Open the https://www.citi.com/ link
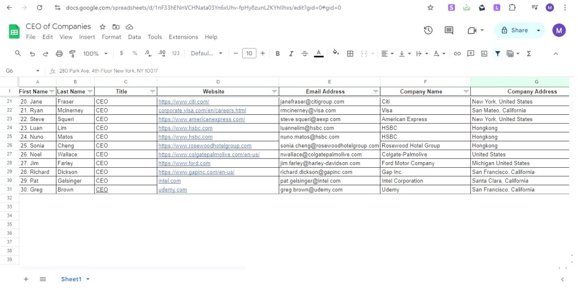 [x=183, y=101]
